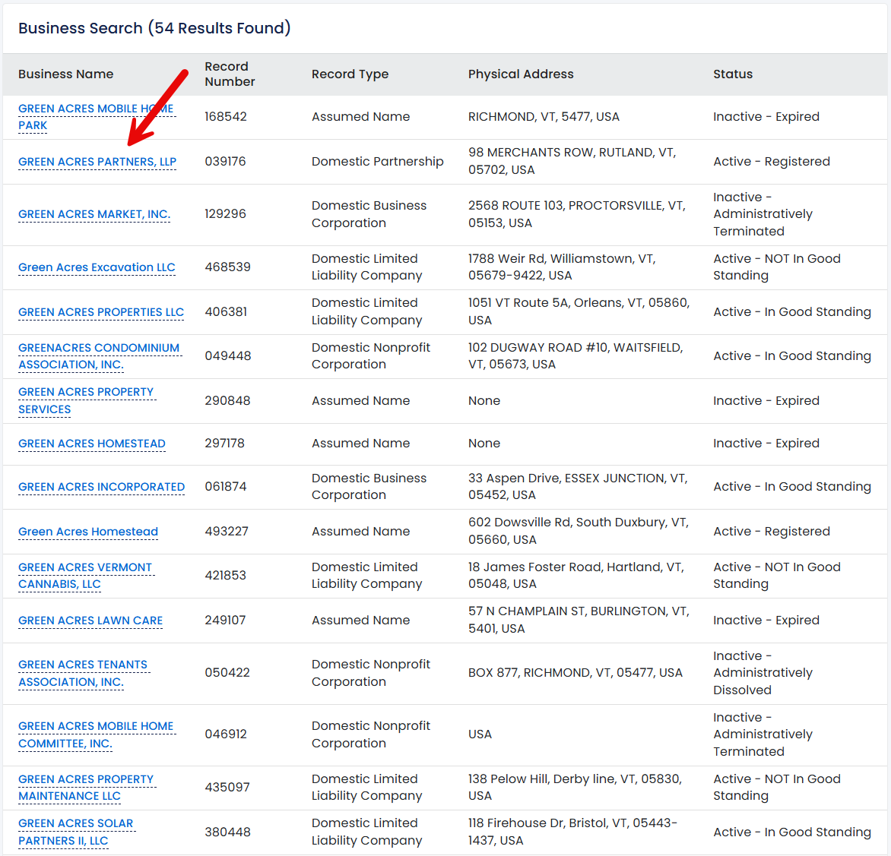Click 602 Dowsville Rd, South Duxbury address
Image resolution: width=891 pixels, height=856 pixels.
coord(579,531)
